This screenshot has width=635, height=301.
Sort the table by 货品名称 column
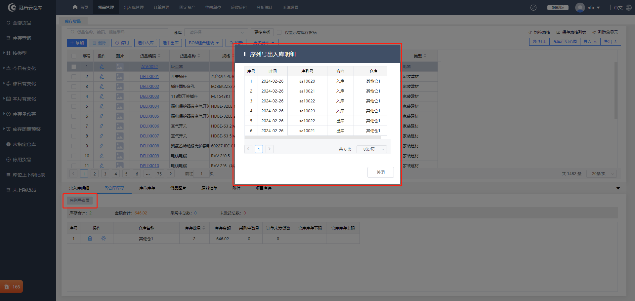click(x=199, y=56)
